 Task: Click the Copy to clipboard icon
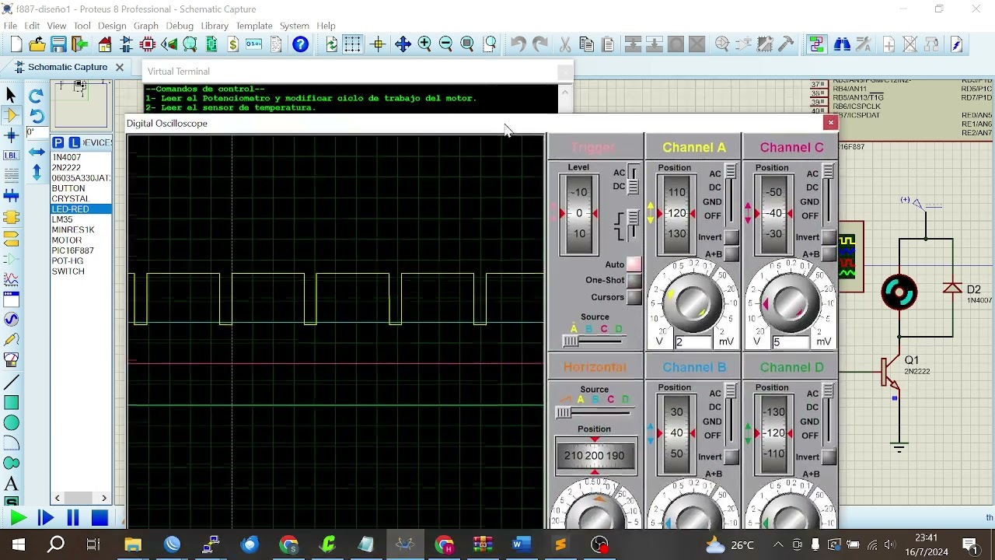tap(586, 44)
